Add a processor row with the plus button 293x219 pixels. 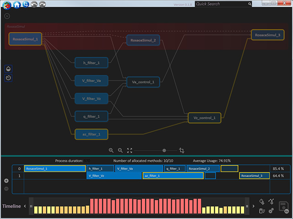click(x=6, y=181)
